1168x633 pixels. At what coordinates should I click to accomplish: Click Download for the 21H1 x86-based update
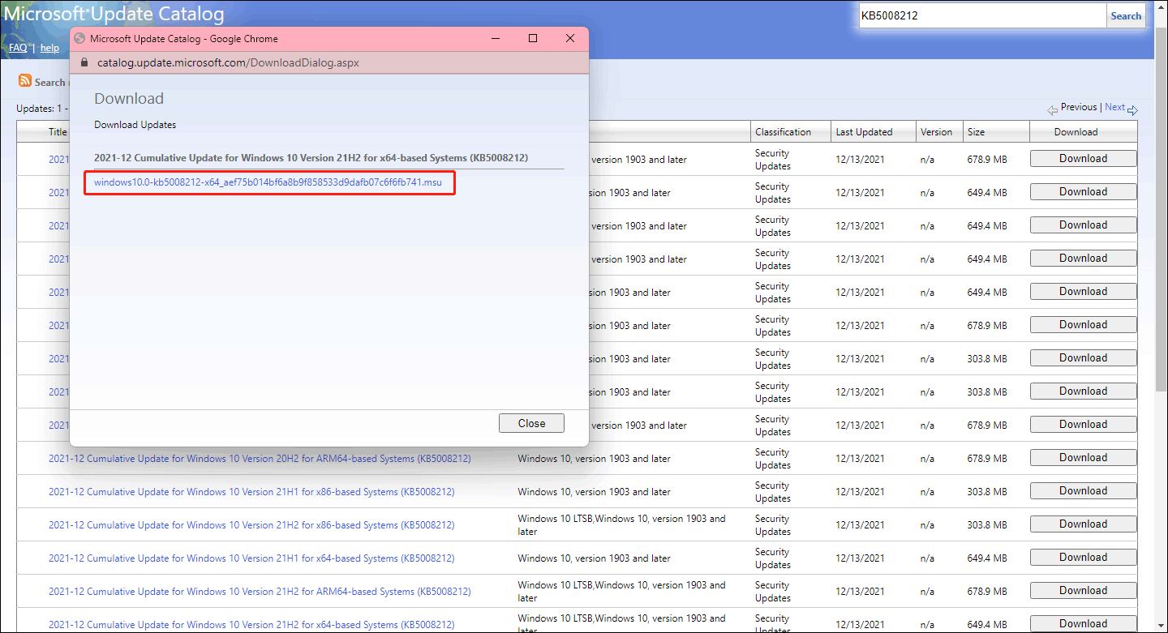(x=1083, y=491)
